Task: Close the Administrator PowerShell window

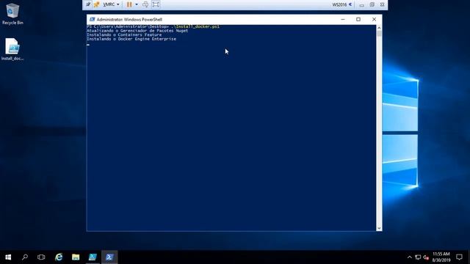Action: point(374,20)
